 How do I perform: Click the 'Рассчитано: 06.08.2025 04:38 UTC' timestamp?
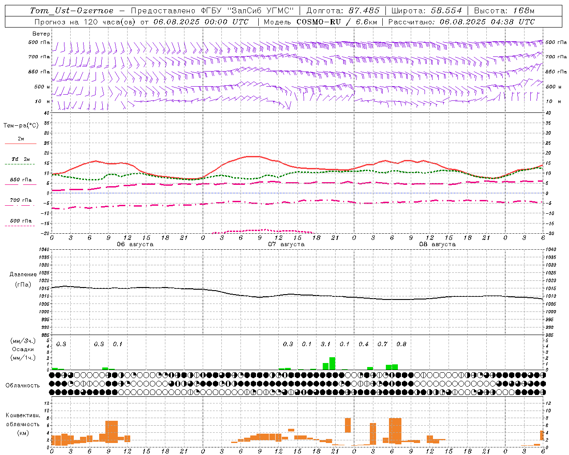click(461, 22)
